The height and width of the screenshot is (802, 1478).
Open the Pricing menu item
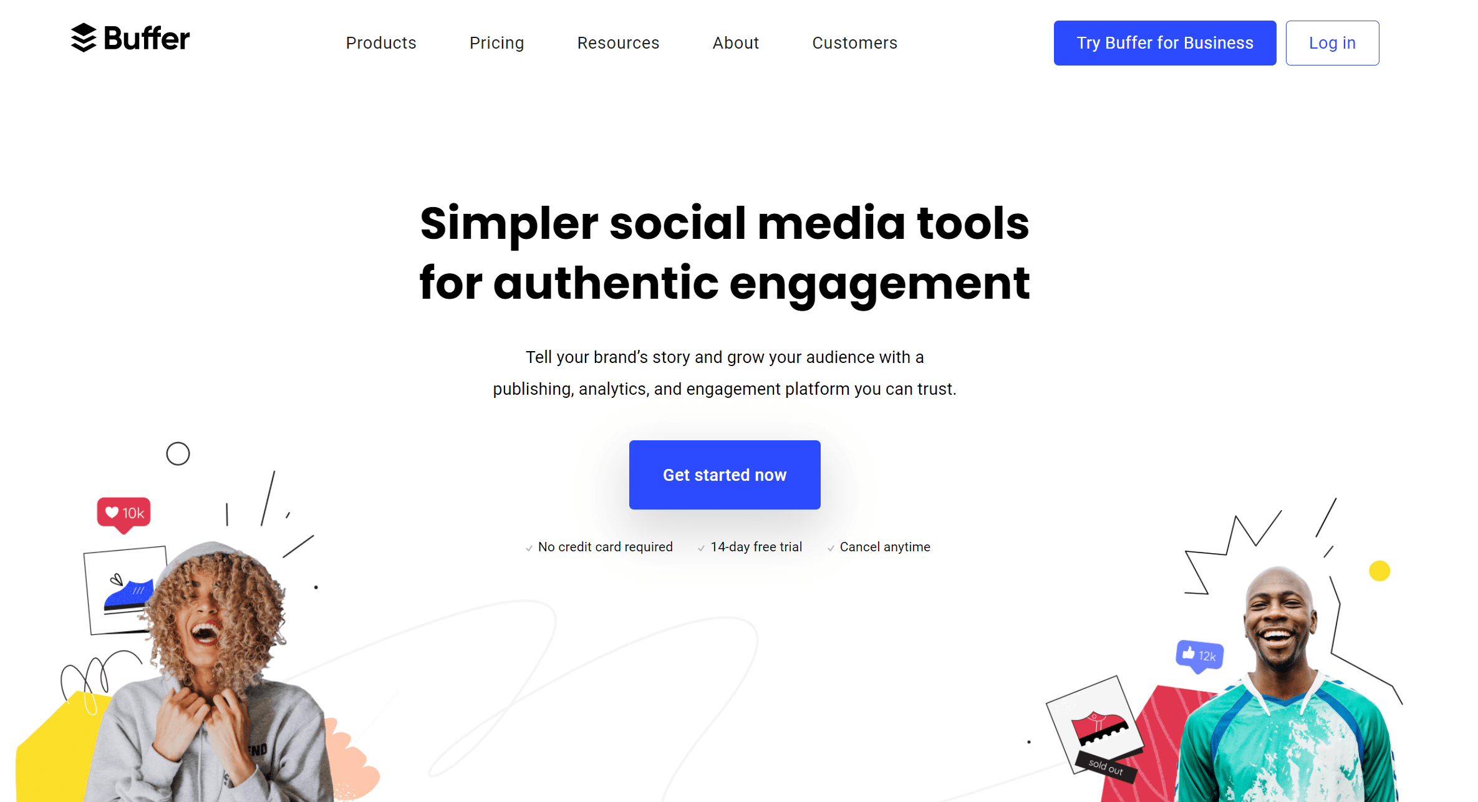click(496, 42)
